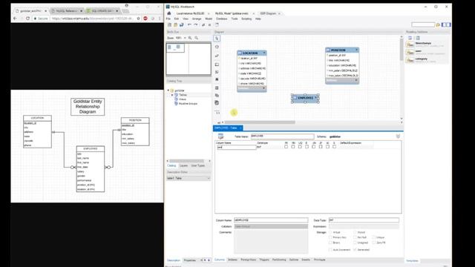Select the pointer tool in diagram toolbar
Viewport: 475px width, 267px height.
pos(217,39)
